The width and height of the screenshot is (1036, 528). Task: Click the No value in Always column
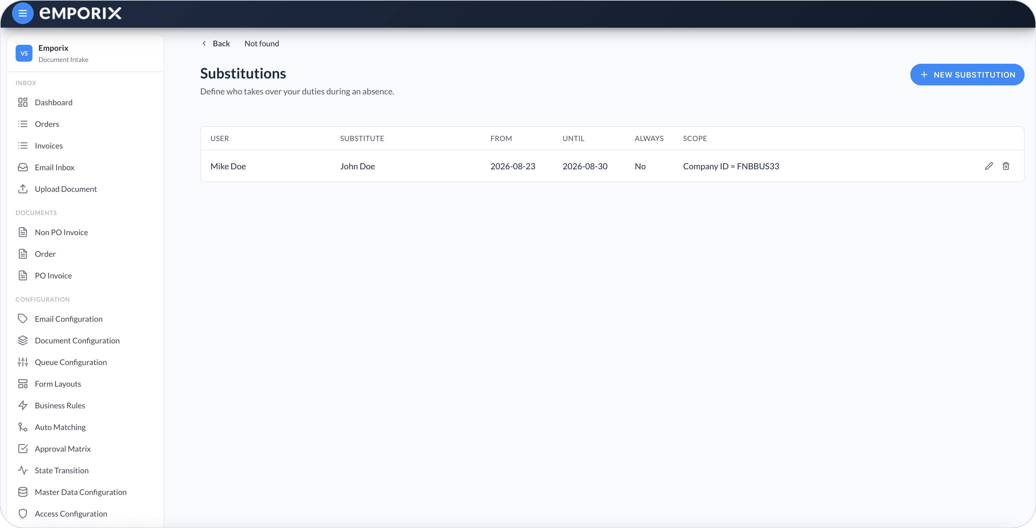(x=640, y=166)
